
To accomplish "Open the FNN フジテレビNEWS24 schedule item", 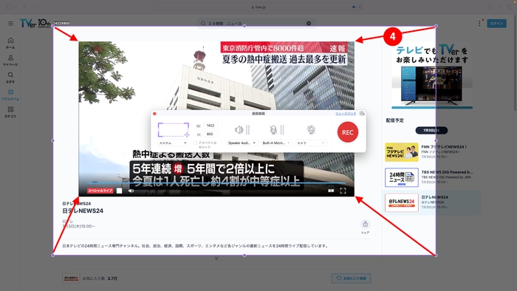I will (x=432, y=152).
